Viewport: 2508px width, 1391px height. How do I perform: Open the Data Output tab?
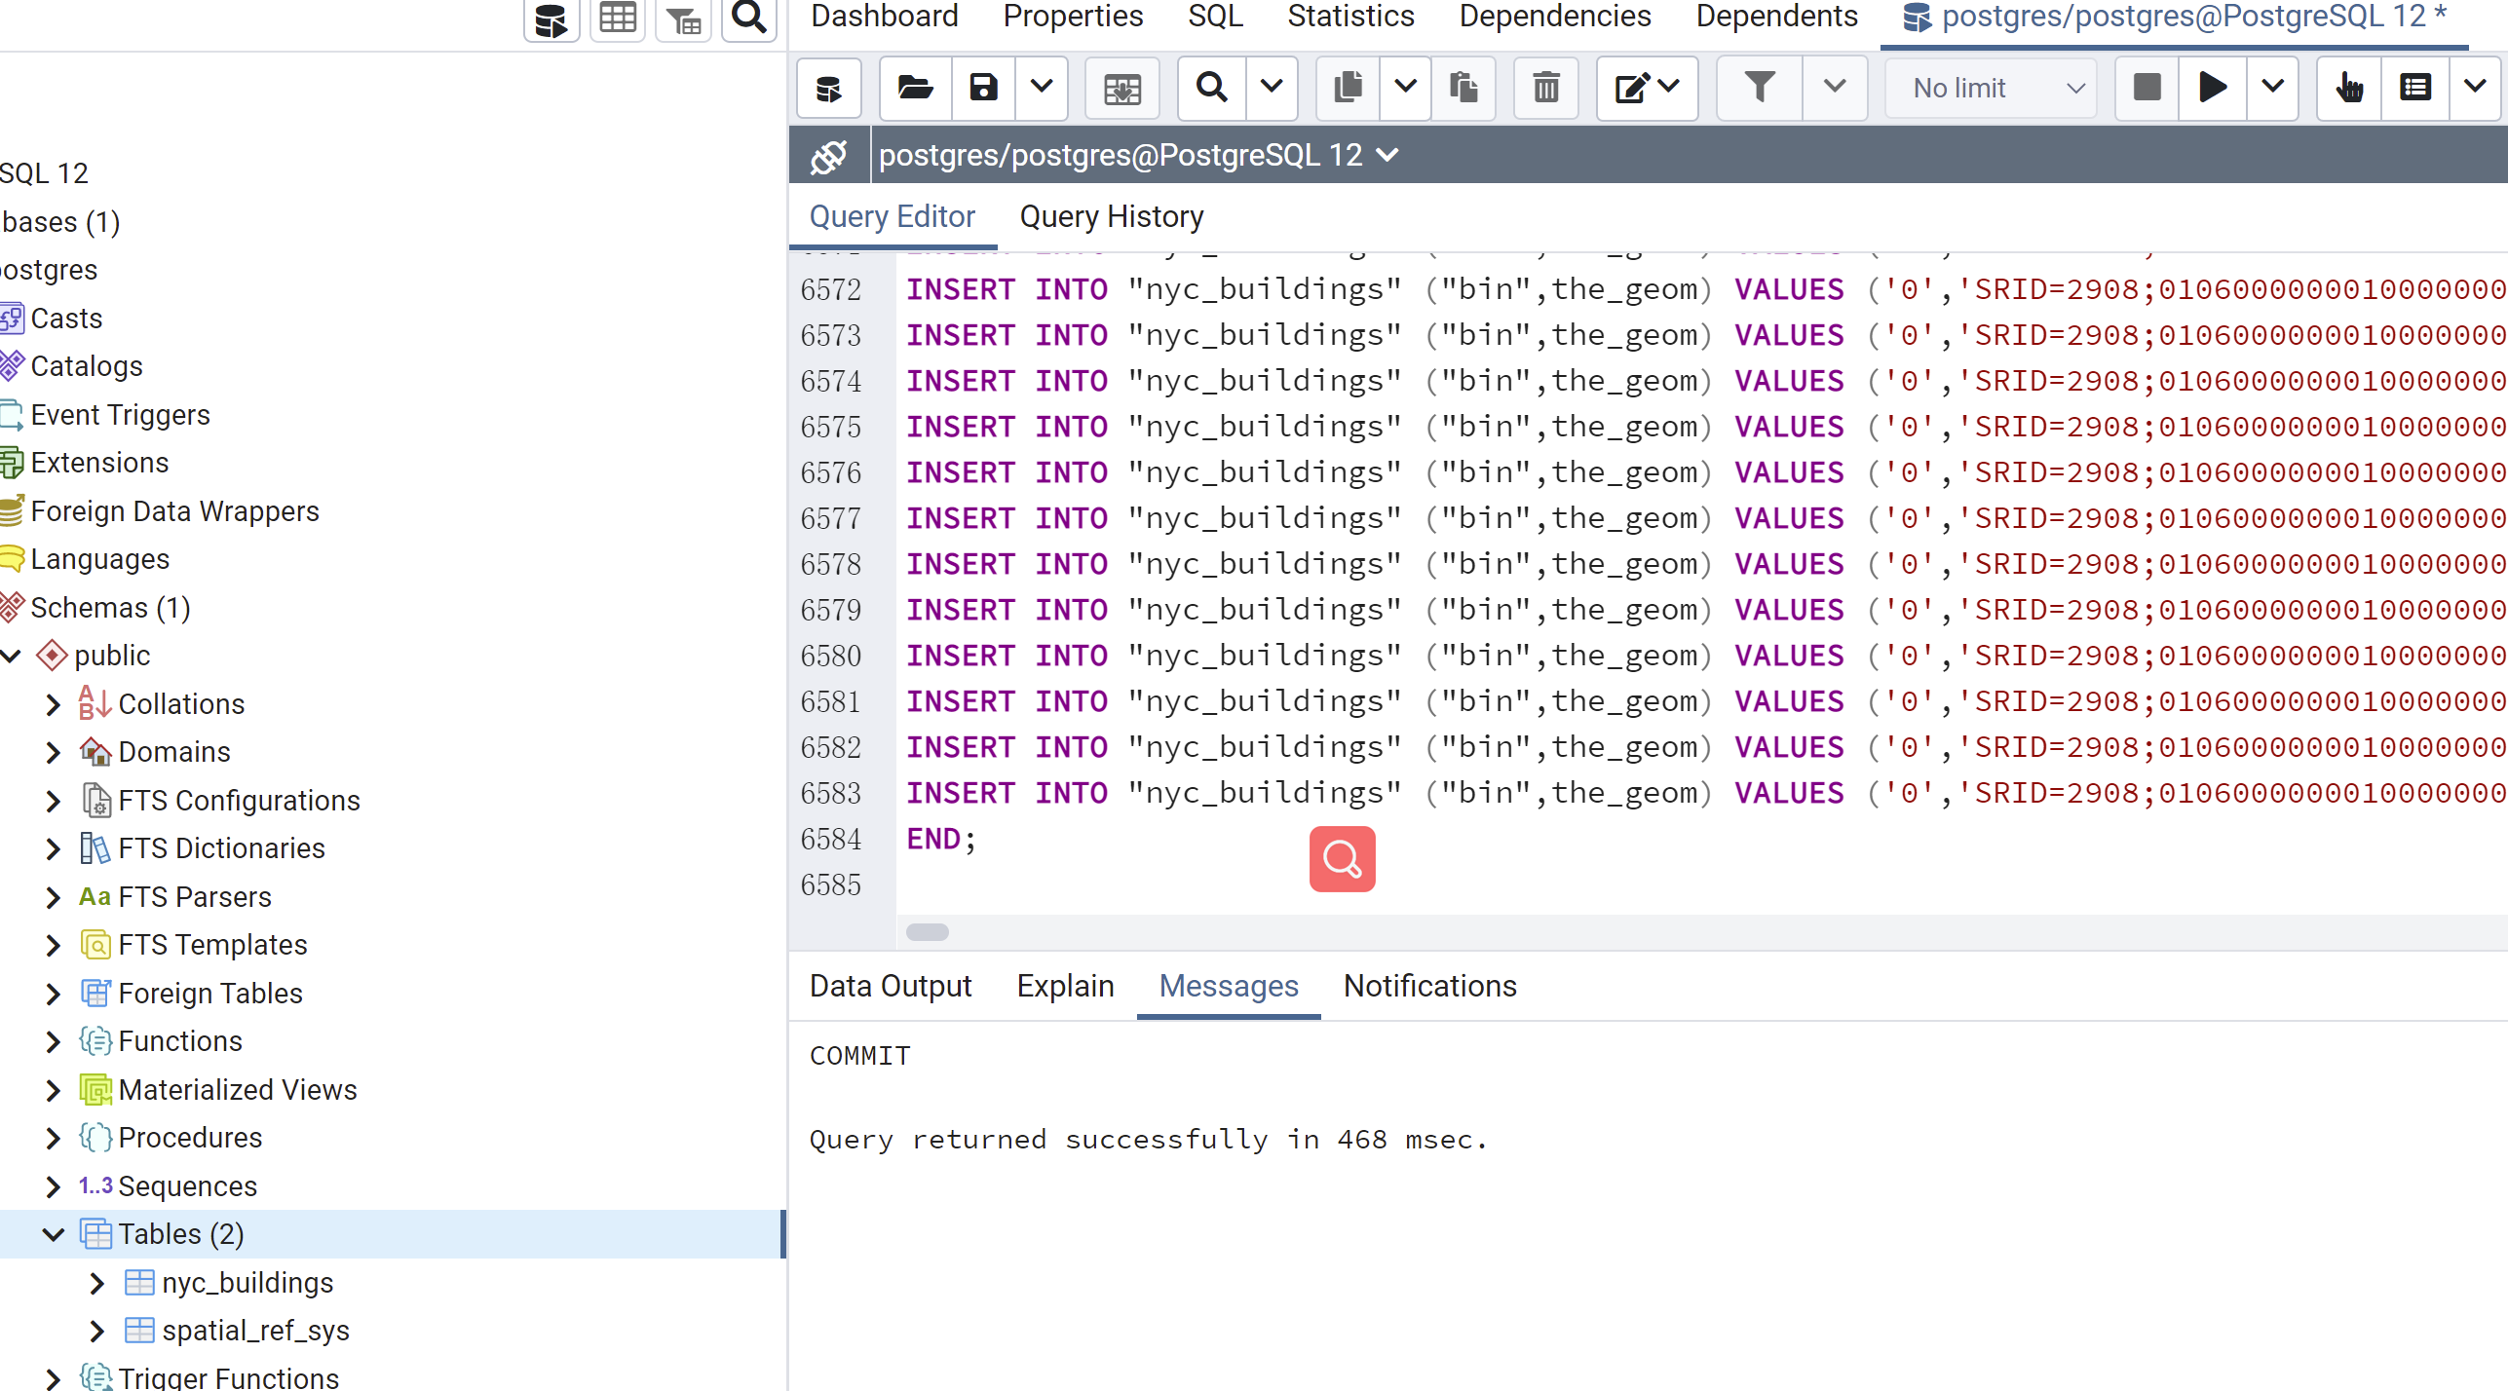[890, 986]
